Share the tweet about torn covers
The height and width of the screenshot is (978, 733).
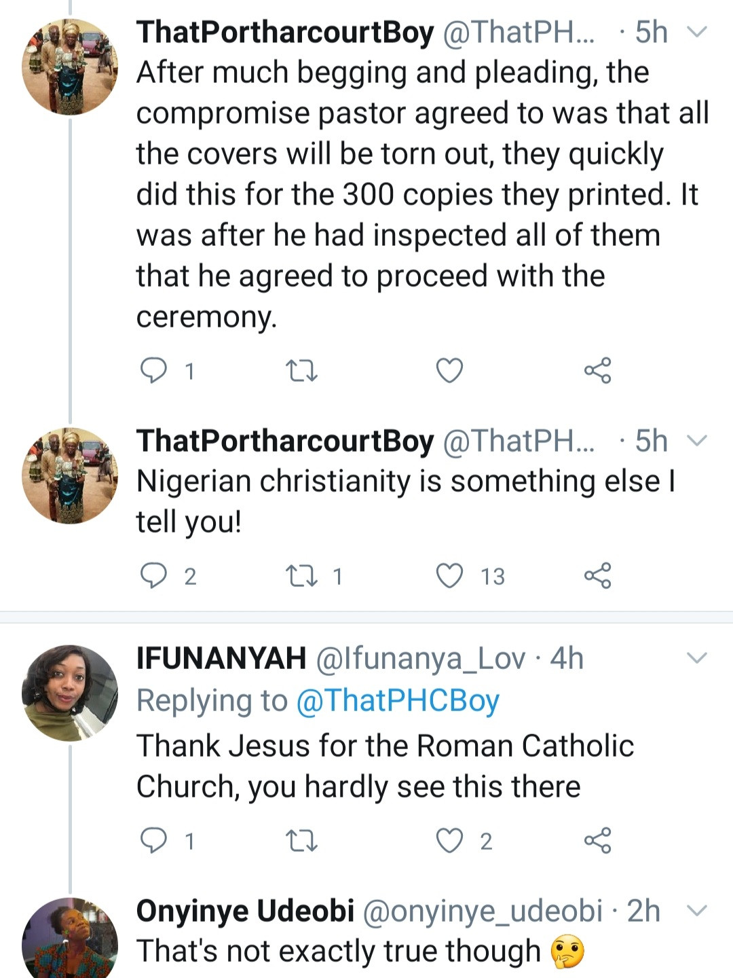click(597, 371)
